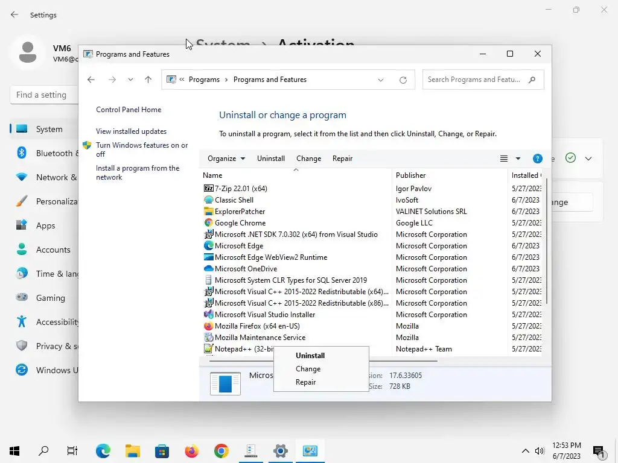Viewport: 618px width, 463px height.
Task: Launch Microsoft Store from the taskbar
Action: tap(162, 451)
